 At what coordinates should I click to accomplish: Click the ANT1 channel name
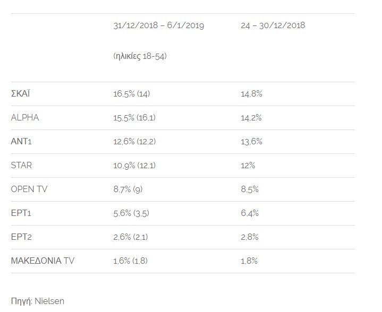21,141
